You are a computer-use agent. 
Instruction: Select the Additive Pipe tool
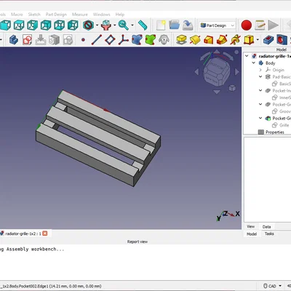click(x=222, y=39)
